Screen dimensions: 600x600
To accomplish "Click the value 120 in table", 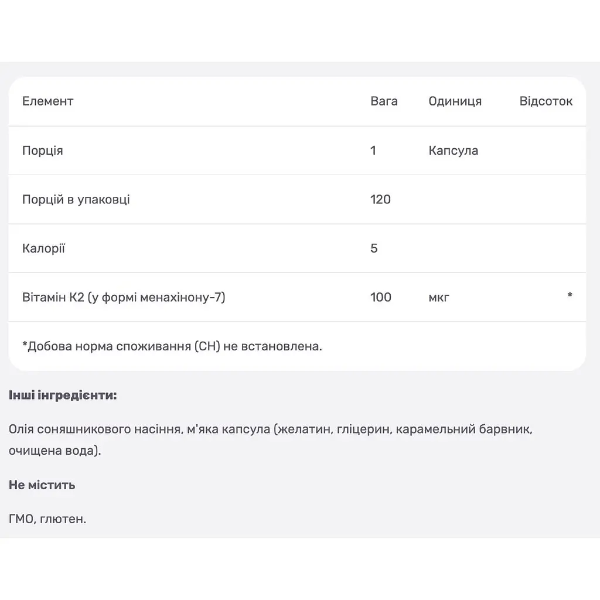I will pyautogui.click(x=380, y=199).
